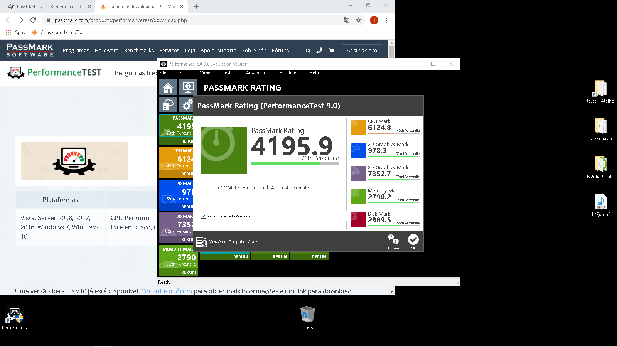Open the Serviços navigation item
Image resolution: width=617 pixels, height=347 pixels.
(169, 51)
